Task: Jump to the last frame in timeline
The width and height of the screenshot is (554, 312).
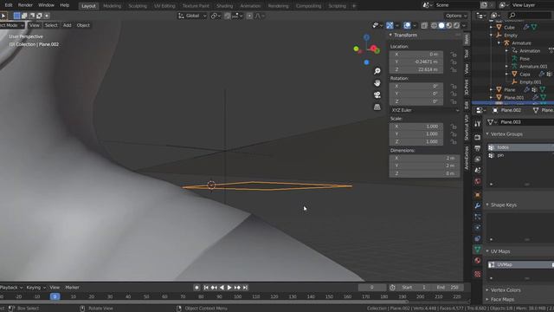Action: pos(245,288)
